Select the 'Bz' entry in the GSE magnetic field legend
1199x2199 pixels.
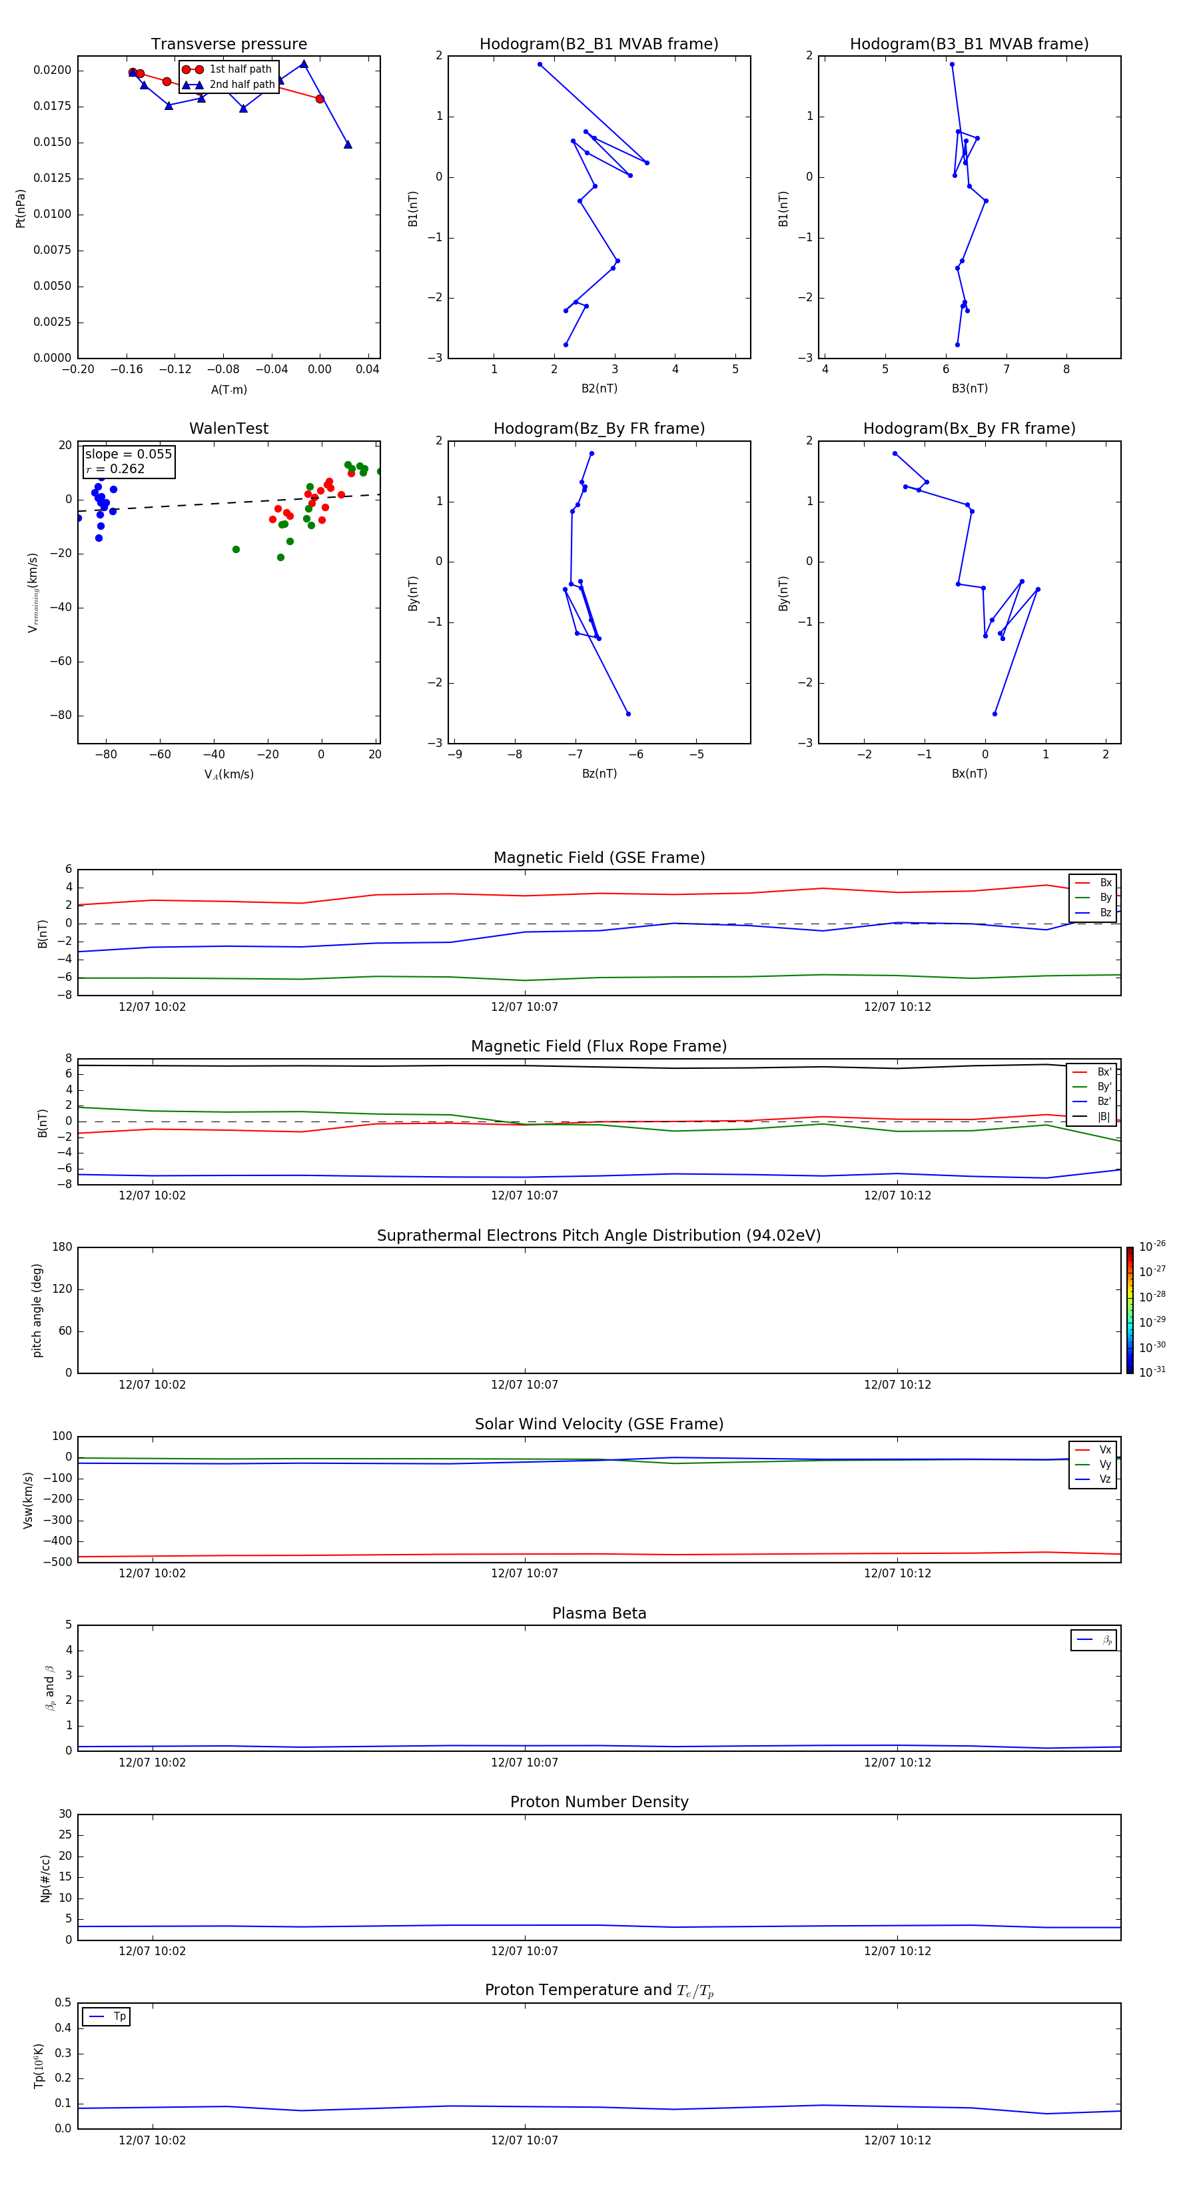click(x=1093, y=912)
